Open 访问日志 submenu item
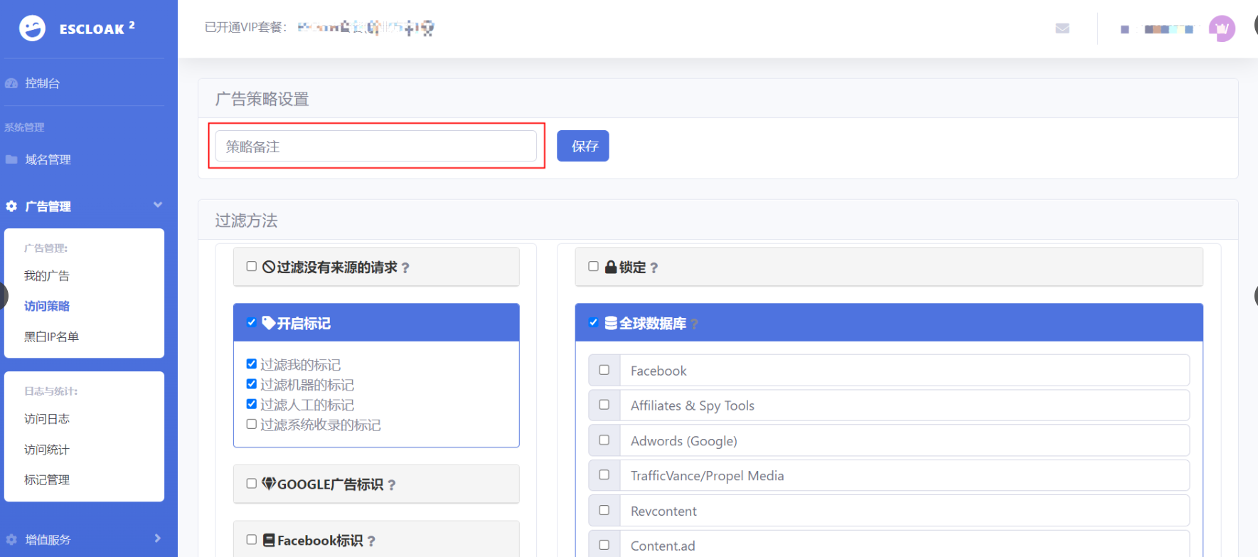1258x557 pixels. tap(47, 419)
